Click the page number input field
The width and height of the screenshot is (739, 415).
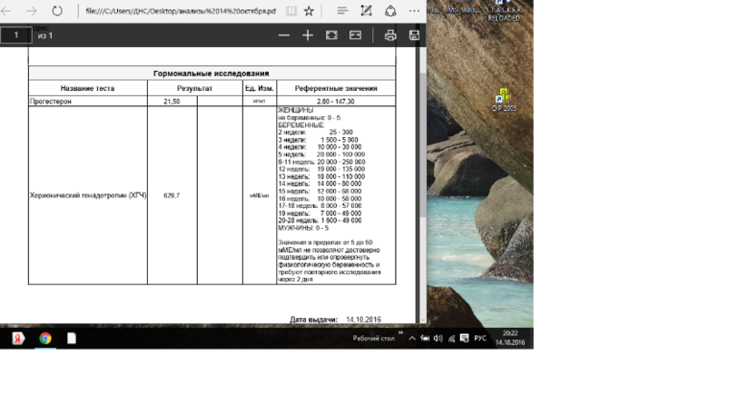click(16, 35)
